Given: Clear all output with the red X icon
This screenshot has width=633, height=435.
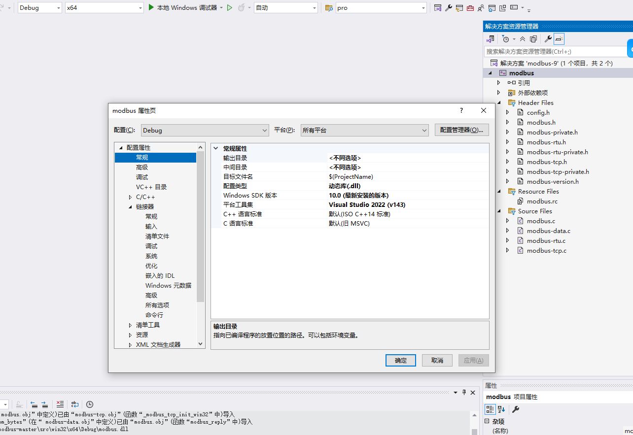Looking at the screenshot, I should pyautogui.click(x=60, y=404).
